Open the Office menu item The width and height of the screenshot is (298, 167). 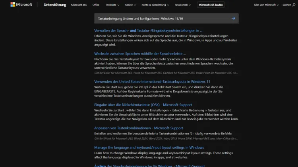(x=96, y=5)
